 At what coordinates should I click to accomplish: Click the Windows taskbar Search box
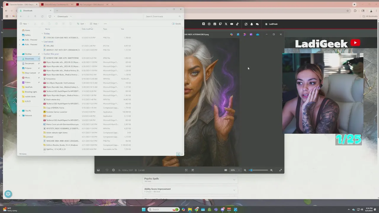pyautogui.click(x=163, y=209)
